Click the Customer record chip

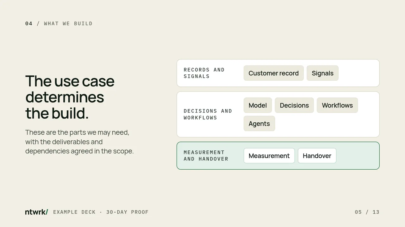click(x=273, y=73)
